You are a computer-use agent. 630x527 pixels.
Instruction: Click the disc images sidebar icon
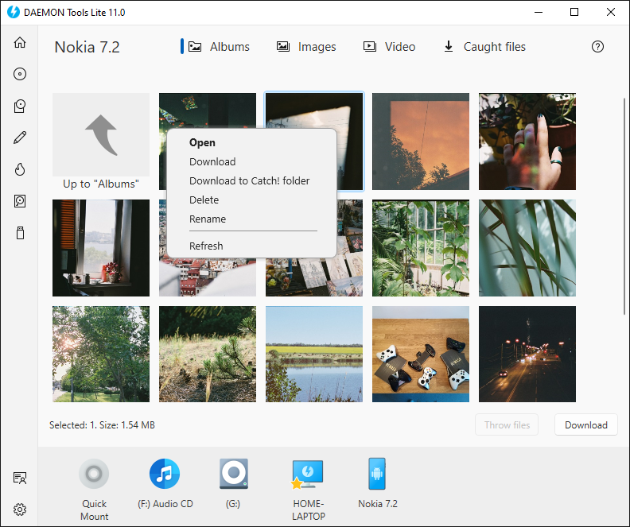pos(20,74)
